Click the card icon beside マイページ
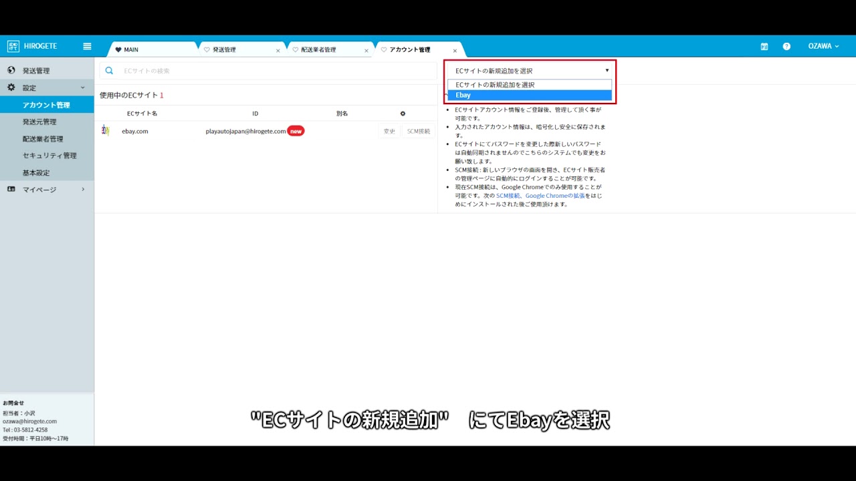Image resolution: width=856 pixels, height=481 pixels. (11, 189)
